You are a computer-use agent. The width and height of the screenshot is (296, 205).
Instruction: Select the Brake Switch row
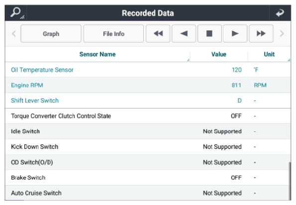[148, 178]
